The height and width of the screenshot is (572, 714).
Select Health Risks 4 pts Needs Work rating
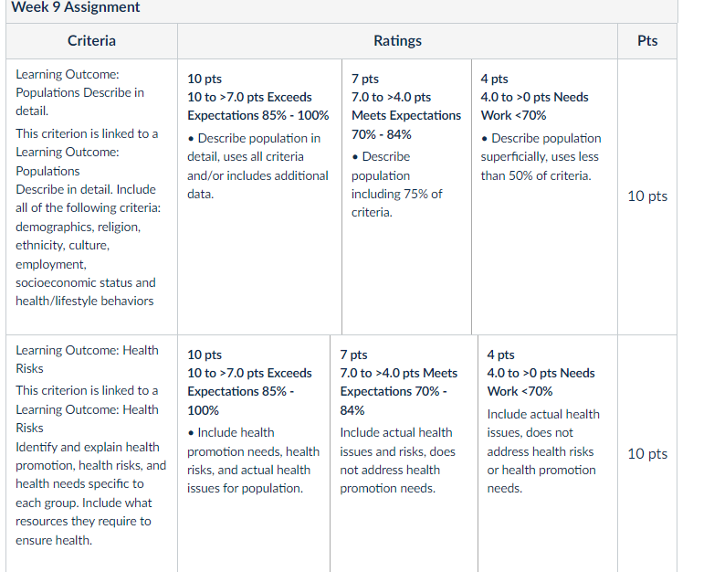(548, 453)
